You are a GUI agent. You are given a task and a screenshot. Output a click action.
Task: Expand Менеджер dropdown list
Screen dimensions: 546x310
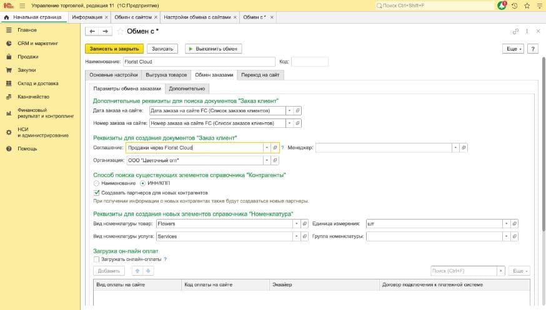(455, 148)
